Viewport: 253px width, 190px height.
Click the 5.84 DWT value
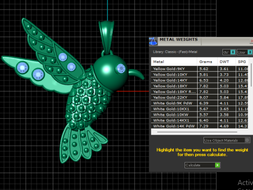224,98
